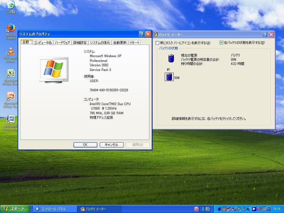Open the スタート (Start) menu

coord(15,209)
